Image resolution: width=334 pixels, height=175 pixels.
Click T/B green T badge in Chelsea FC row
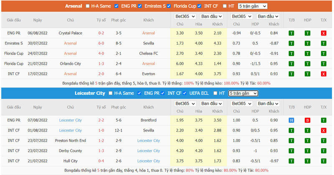[291, 53]
